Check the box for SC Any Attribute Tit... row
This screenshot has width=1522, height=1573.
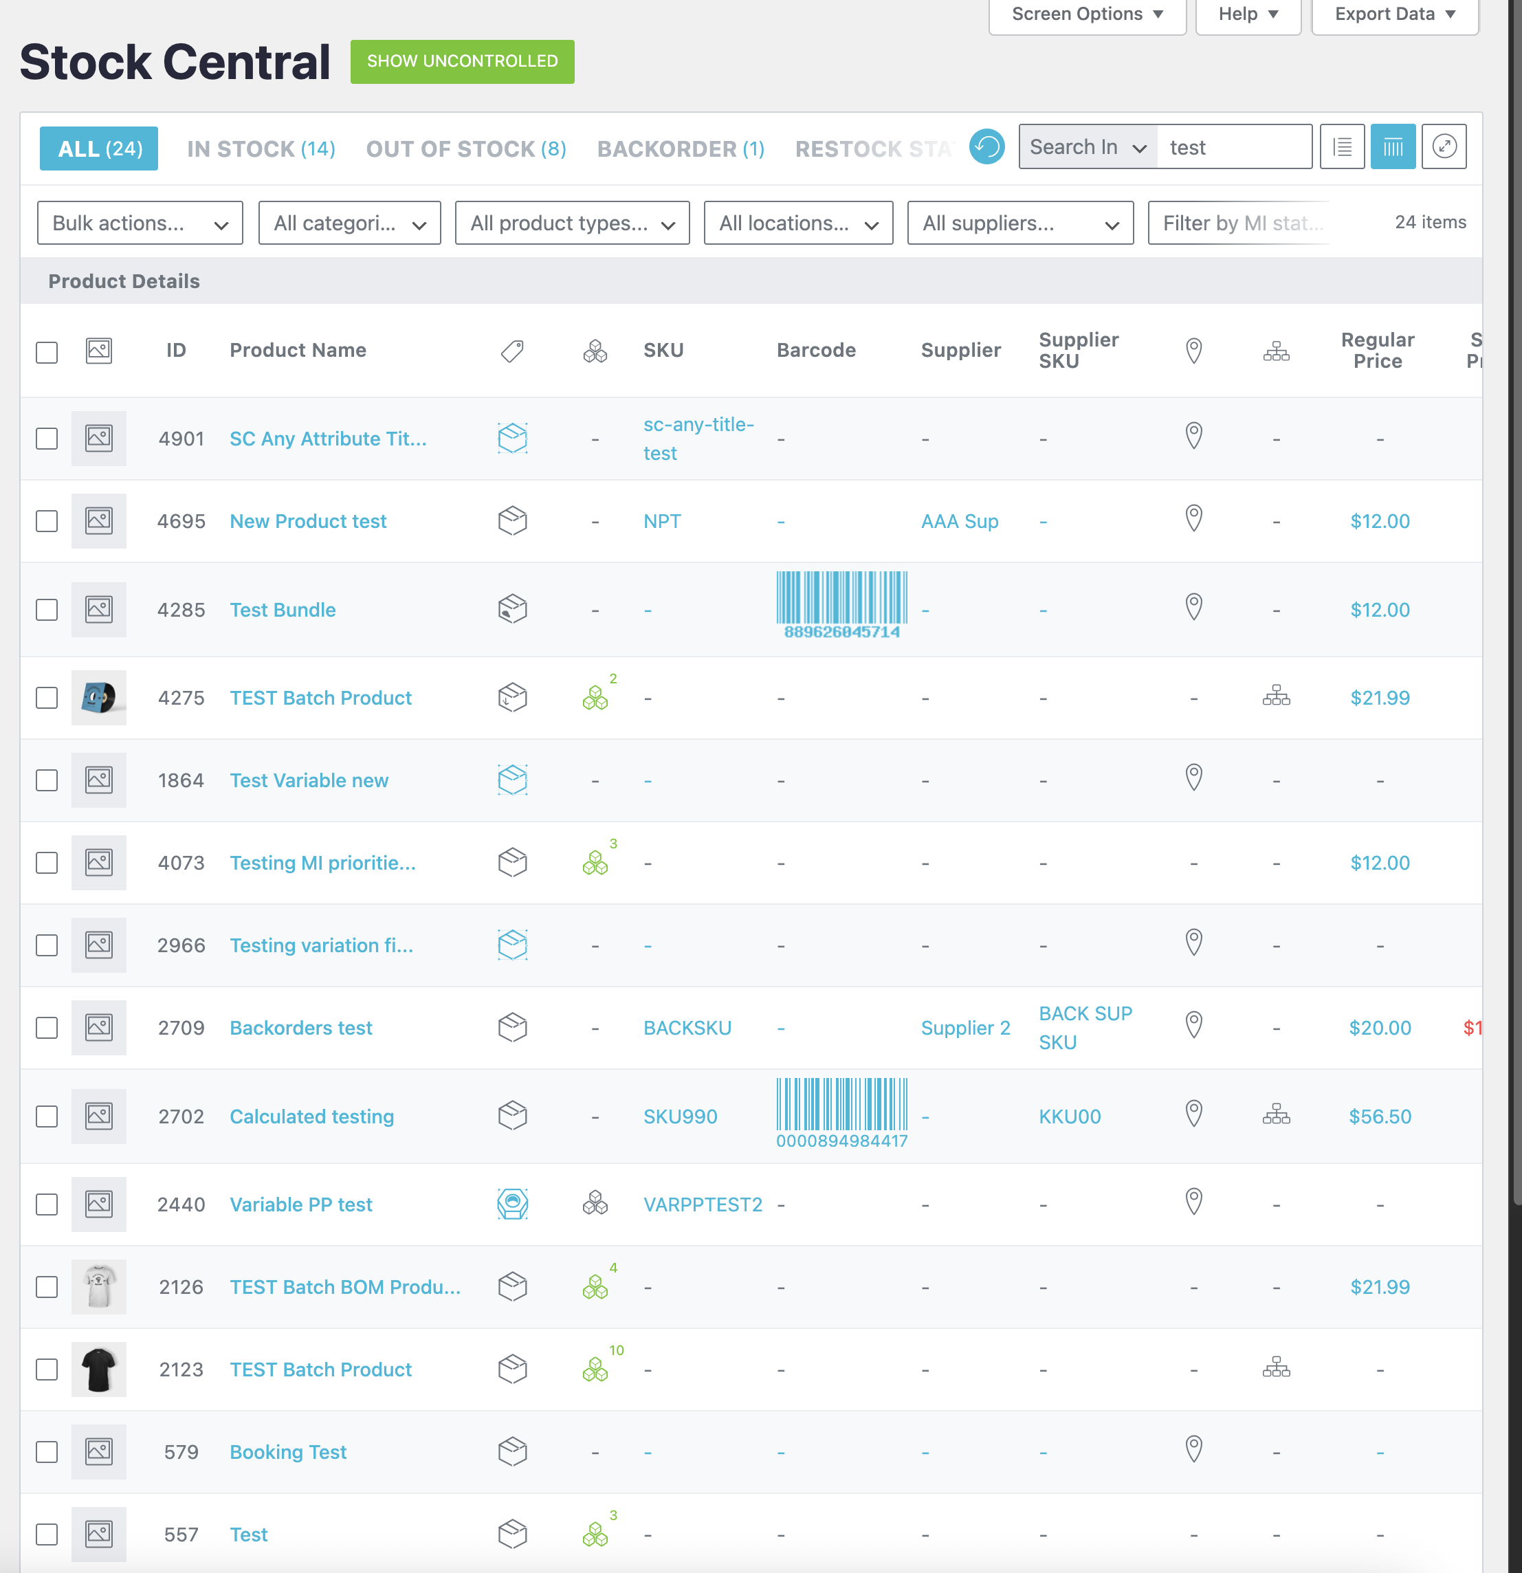click(47, 439)
